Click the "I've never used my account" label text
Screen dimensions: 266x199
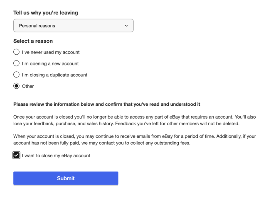51,52
